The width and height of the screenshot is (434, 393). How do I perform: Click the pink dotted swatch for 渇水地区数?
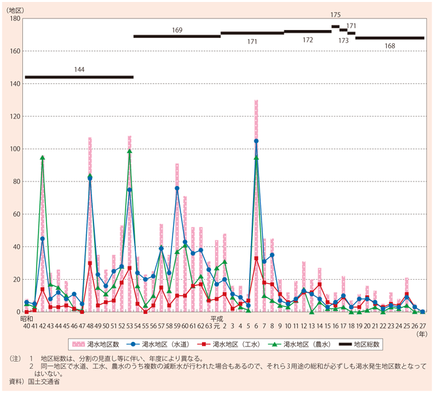tap(76, 343)
